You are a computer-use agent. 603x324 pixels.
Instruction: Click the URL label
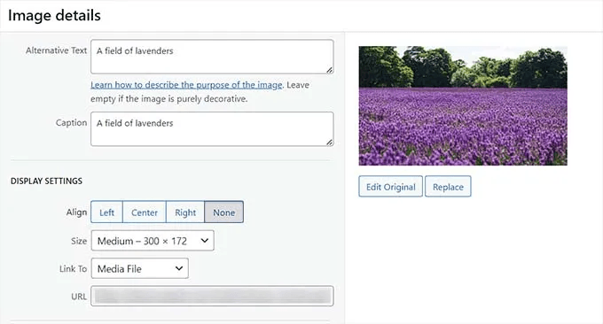pyautogui.click(x=79, y=297)
